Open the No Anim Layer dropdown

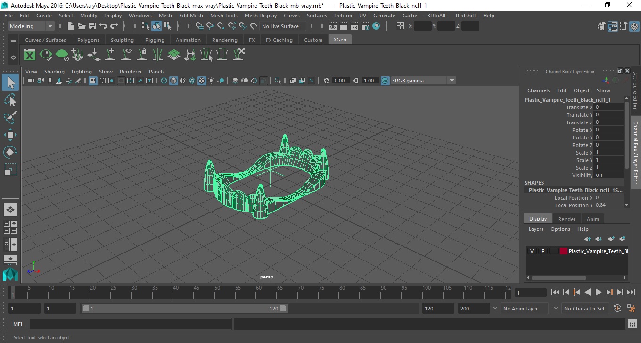tap(525, 309)
